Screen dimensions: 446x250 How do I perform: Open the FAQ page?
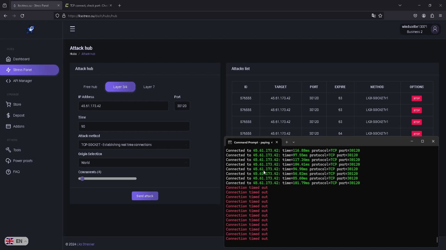tap(16, 172)
